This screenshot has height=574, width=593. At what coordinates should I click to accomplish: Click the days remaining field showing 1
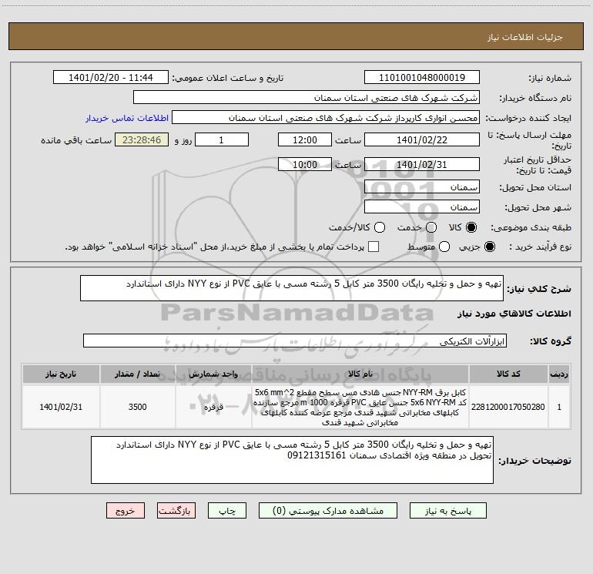pos(222,139)
